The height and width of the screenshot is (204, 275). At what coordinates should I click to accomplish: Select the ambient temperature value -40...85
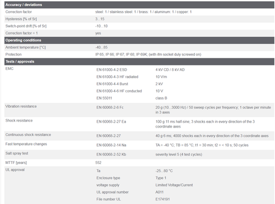(101, 47)
